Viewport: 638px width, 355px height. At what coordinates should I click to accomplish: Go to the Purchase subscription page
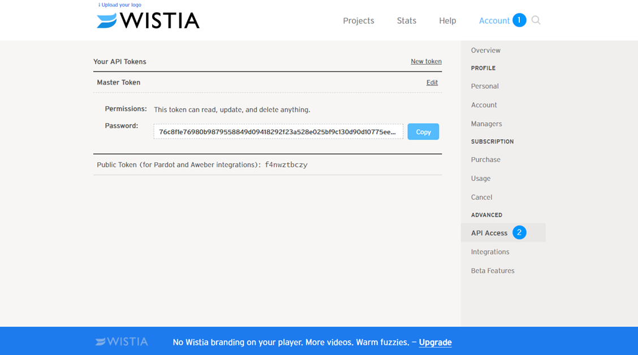[x=485, y=159]
